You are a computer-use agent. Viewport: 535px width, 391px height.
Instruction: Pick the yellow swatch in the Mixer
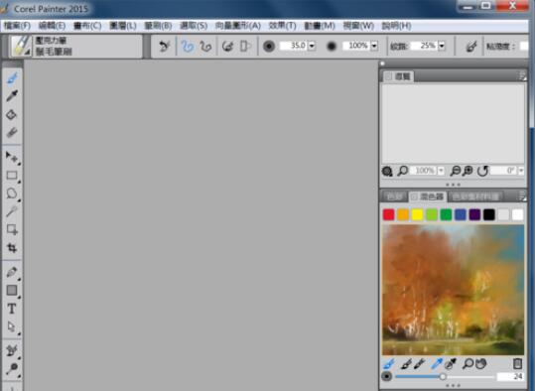coord(417,215)
